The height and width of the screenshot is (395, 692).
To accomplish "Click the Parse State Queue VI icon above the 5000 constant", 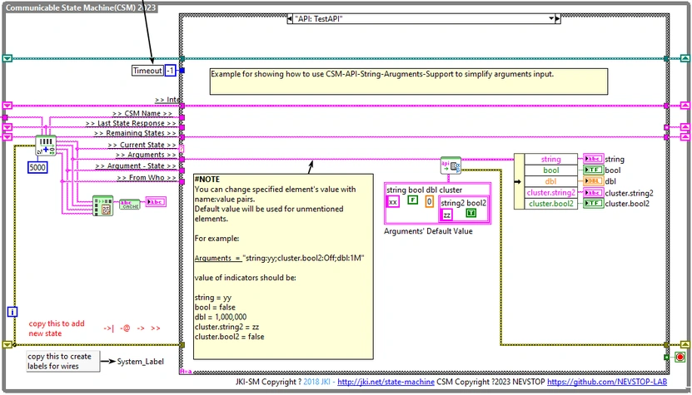I will coord(46,146).
